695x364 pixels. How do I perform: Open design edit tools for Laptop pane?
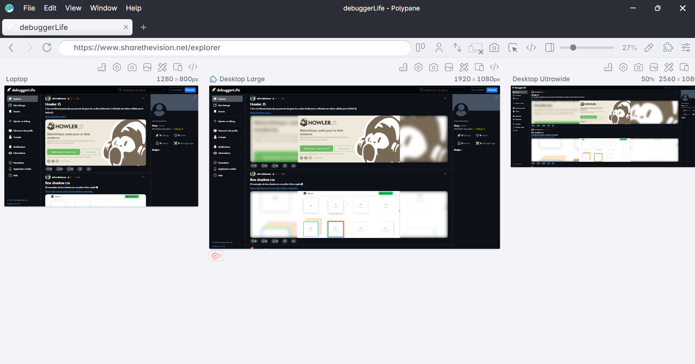[163, 67]
